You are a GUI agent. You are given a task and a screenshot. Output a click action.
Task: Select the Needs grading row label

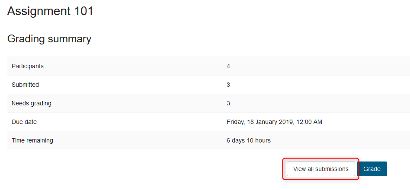pyautogui.click(x=31, y=103)
